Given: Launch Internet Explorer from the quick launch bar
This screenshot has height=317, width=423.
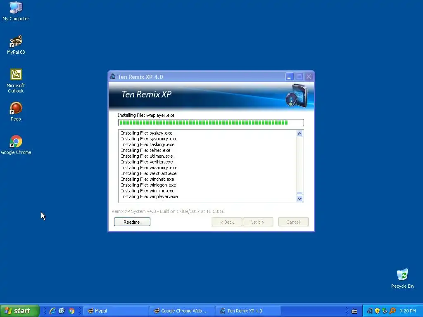Looking at the screenshot, I should click(x=52, y=311).
